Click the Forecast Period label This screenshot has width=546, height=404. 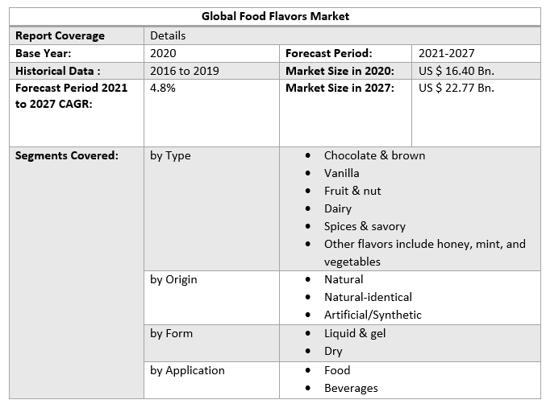[x=328, y=53]
